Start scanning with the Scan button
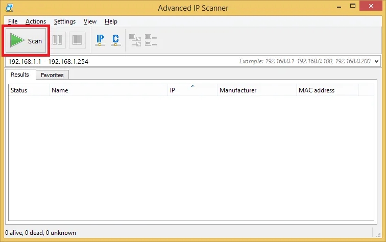 point(26,41)
